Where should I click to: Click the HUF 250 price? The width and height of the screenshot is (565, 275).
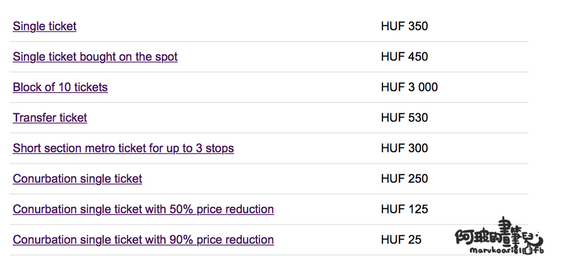pos(405,179)
